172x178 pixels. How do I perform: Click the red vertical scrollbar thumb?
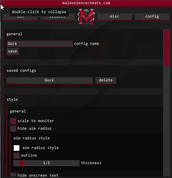(x=166, y=48)
